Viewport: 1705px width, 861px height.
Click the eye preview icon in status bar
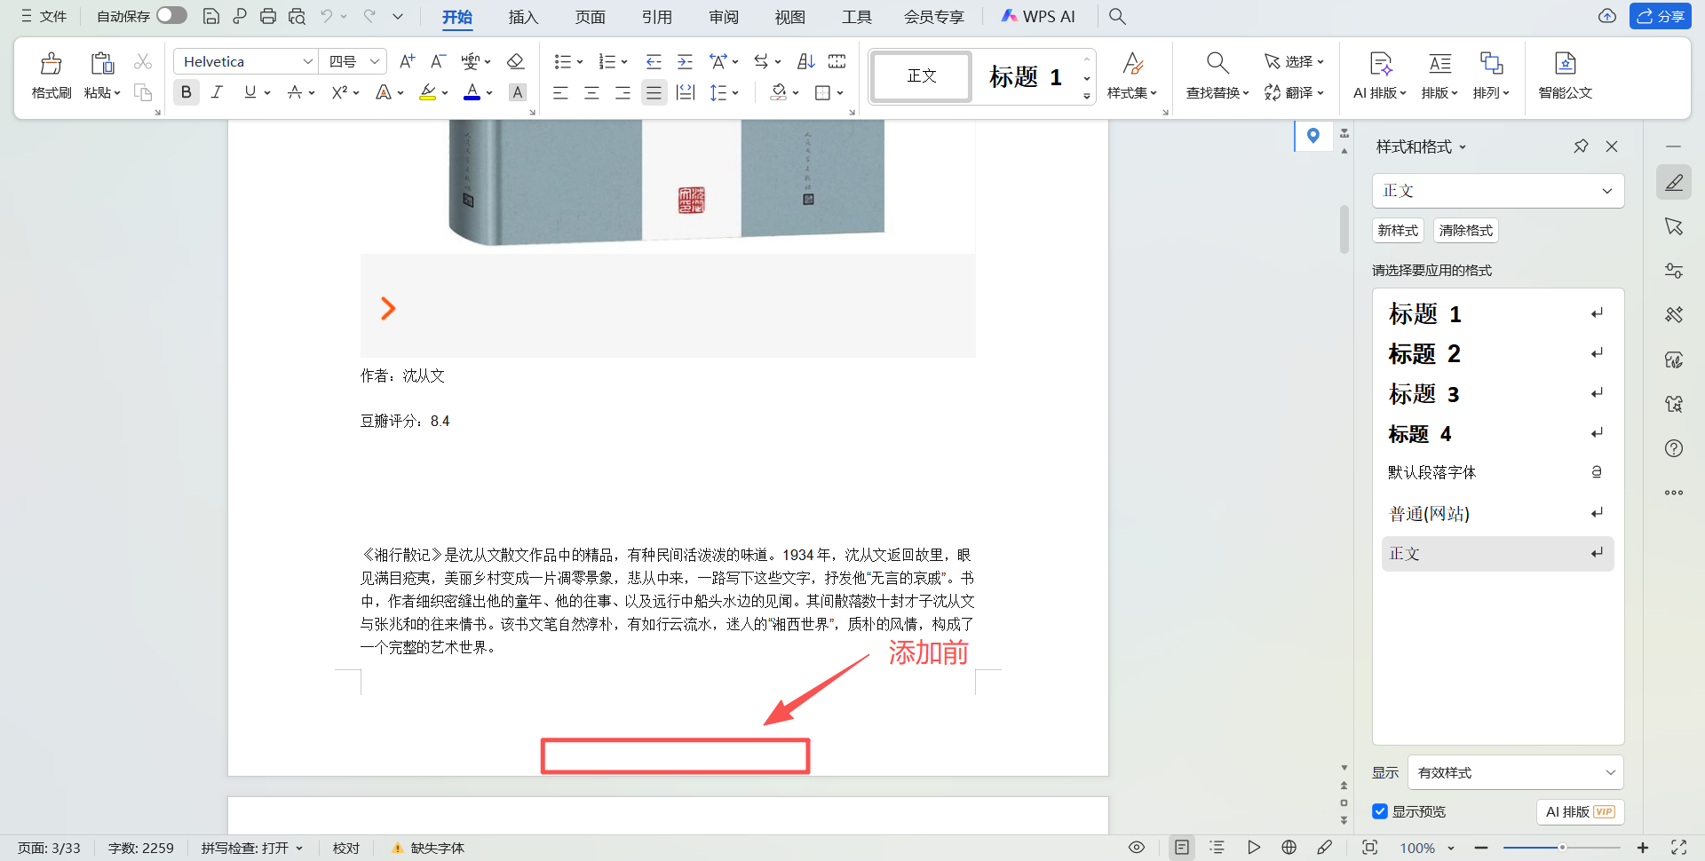(1137, 848)
